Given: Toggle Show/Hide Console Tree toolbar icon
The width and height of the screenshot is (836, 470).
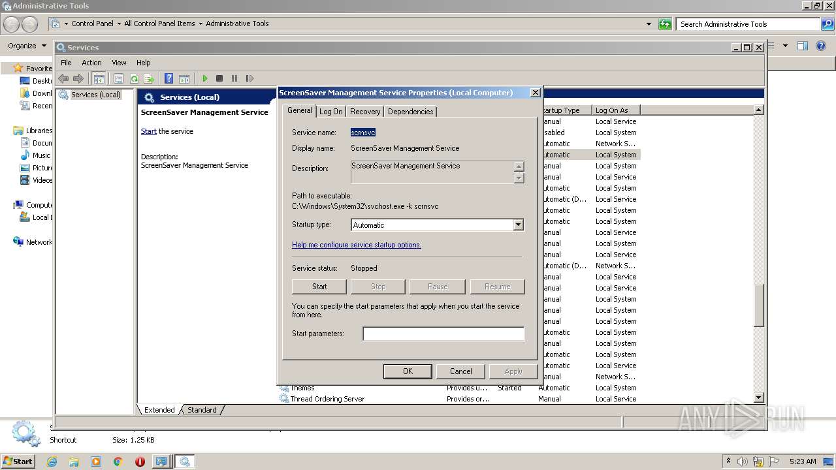Looking at the screenshot, I should 99,78.
